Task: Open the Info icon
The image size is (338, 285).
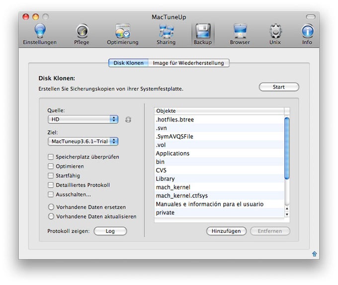Action: [x=307, y=31]
